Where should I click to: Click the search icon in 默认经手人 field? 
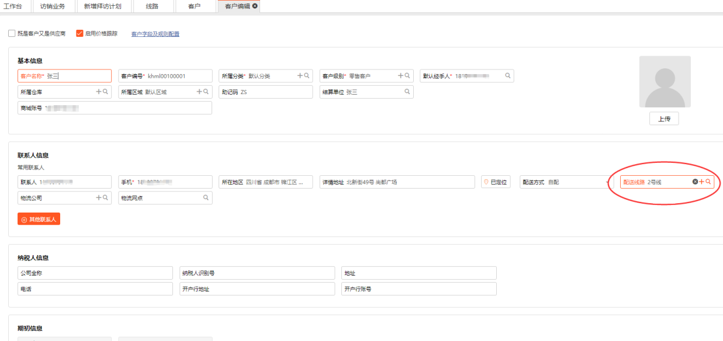coord(508,76)
